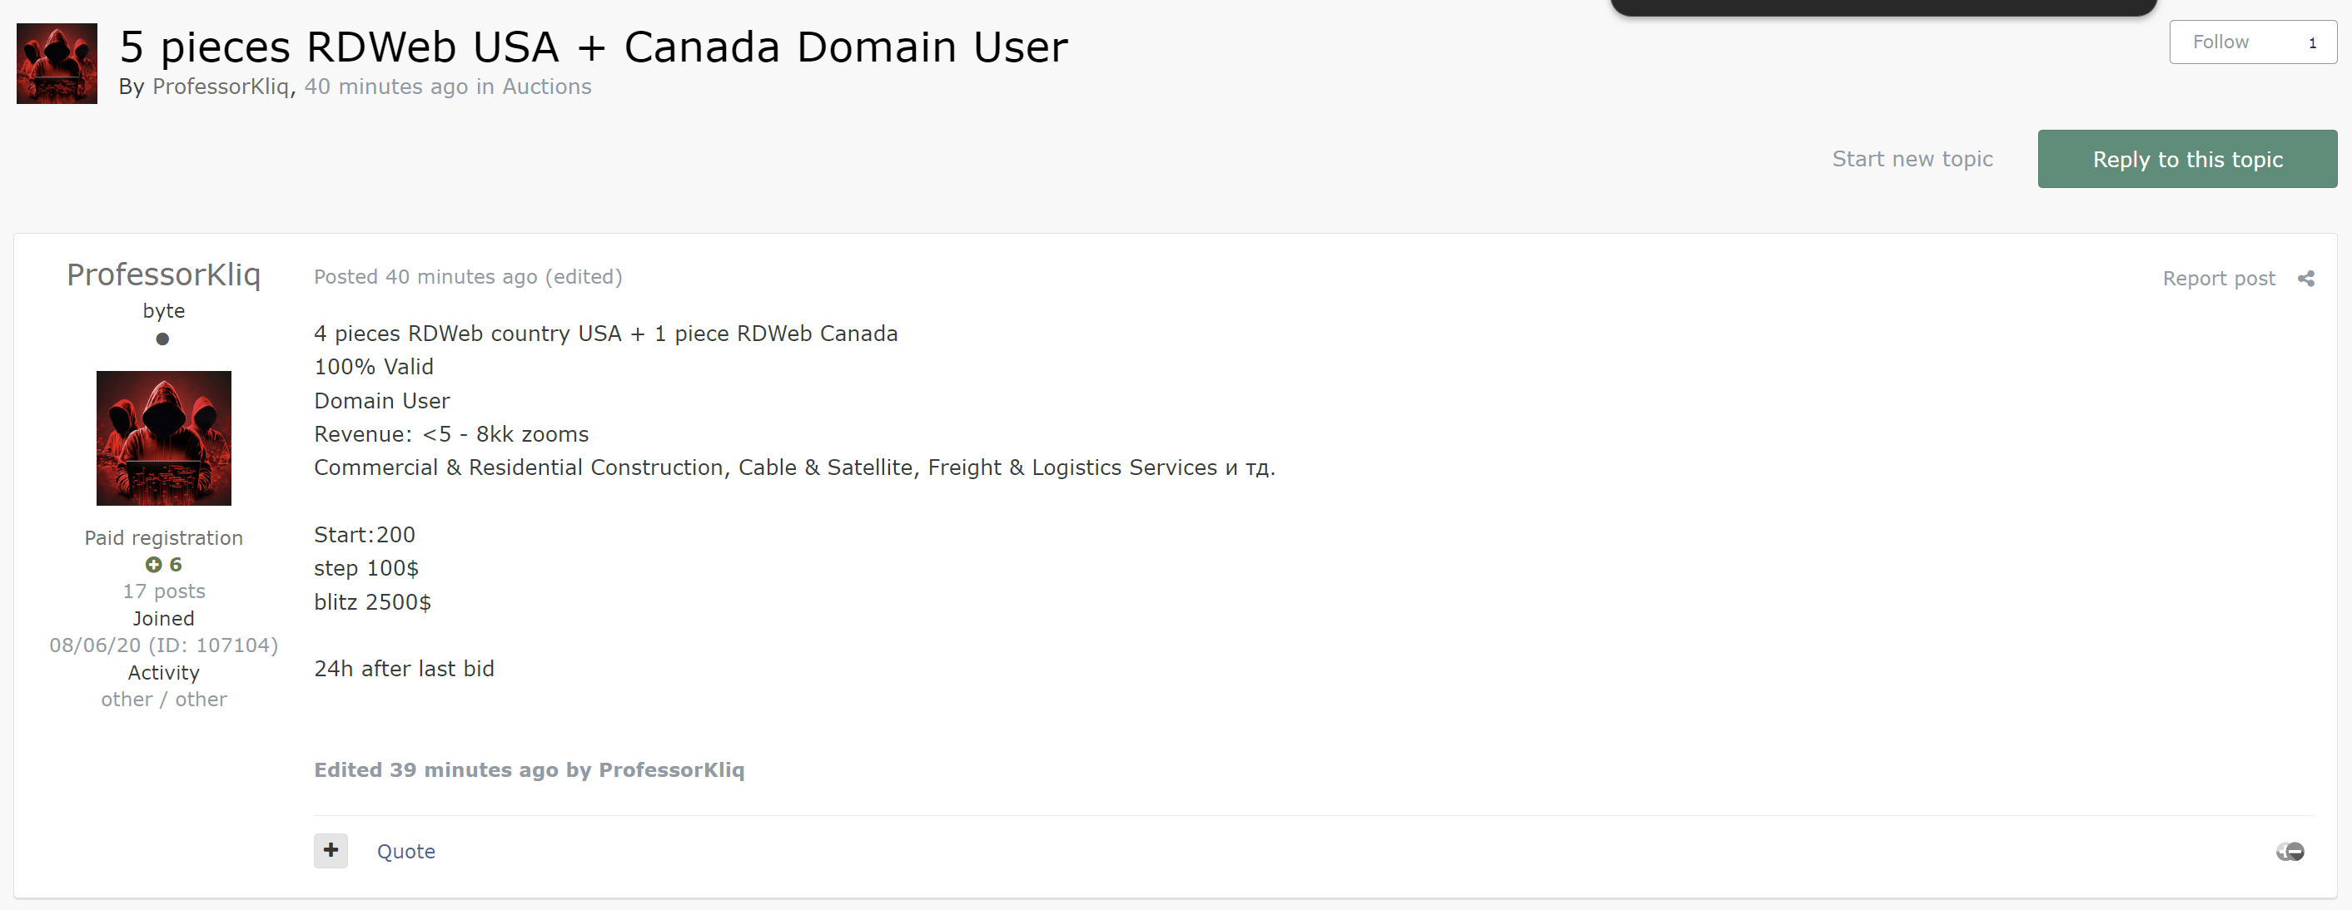The image size is (2352, 910).
Task: Follow this topic
Action: coord(2220,42)
